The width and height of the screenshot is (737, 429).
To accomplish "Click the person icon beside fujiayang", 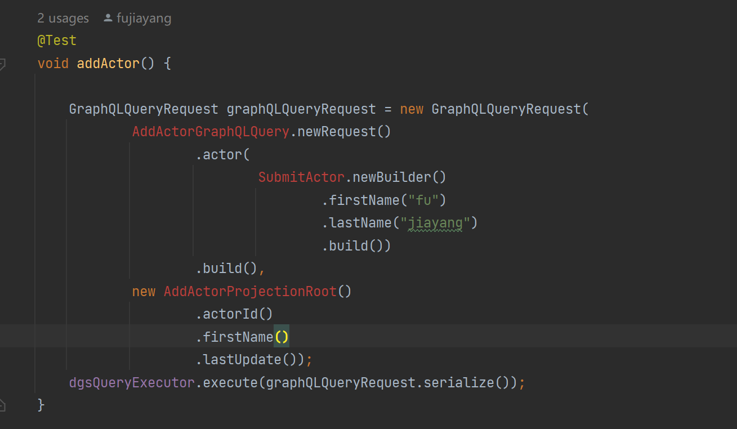I will [108, 19].
